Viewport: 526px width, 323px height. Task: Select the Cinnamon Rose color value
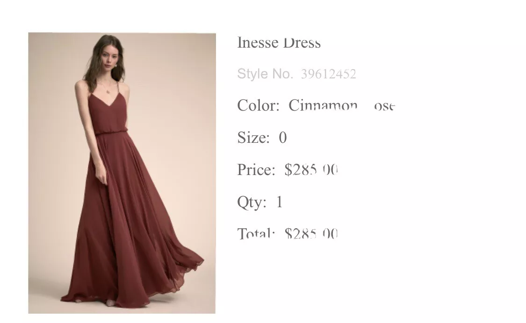click(342, 105)
